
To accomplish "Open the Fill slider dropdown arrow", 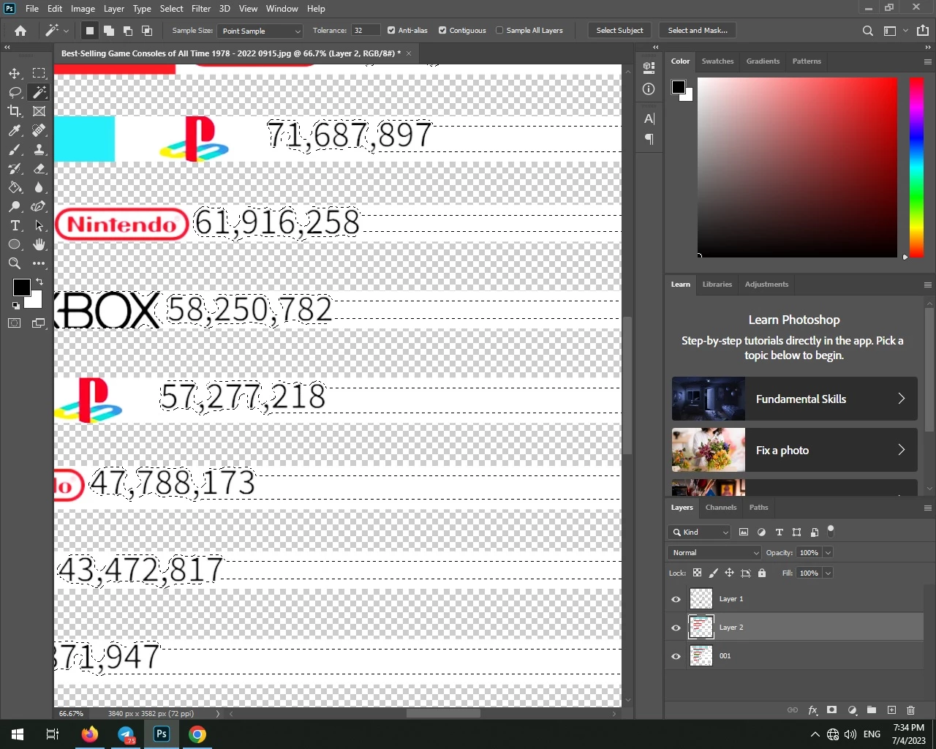I will pos(829,573).
